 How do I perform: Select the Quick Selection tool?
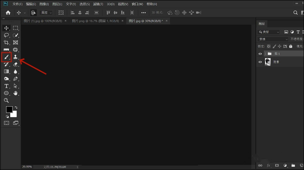tap(15, 35)
